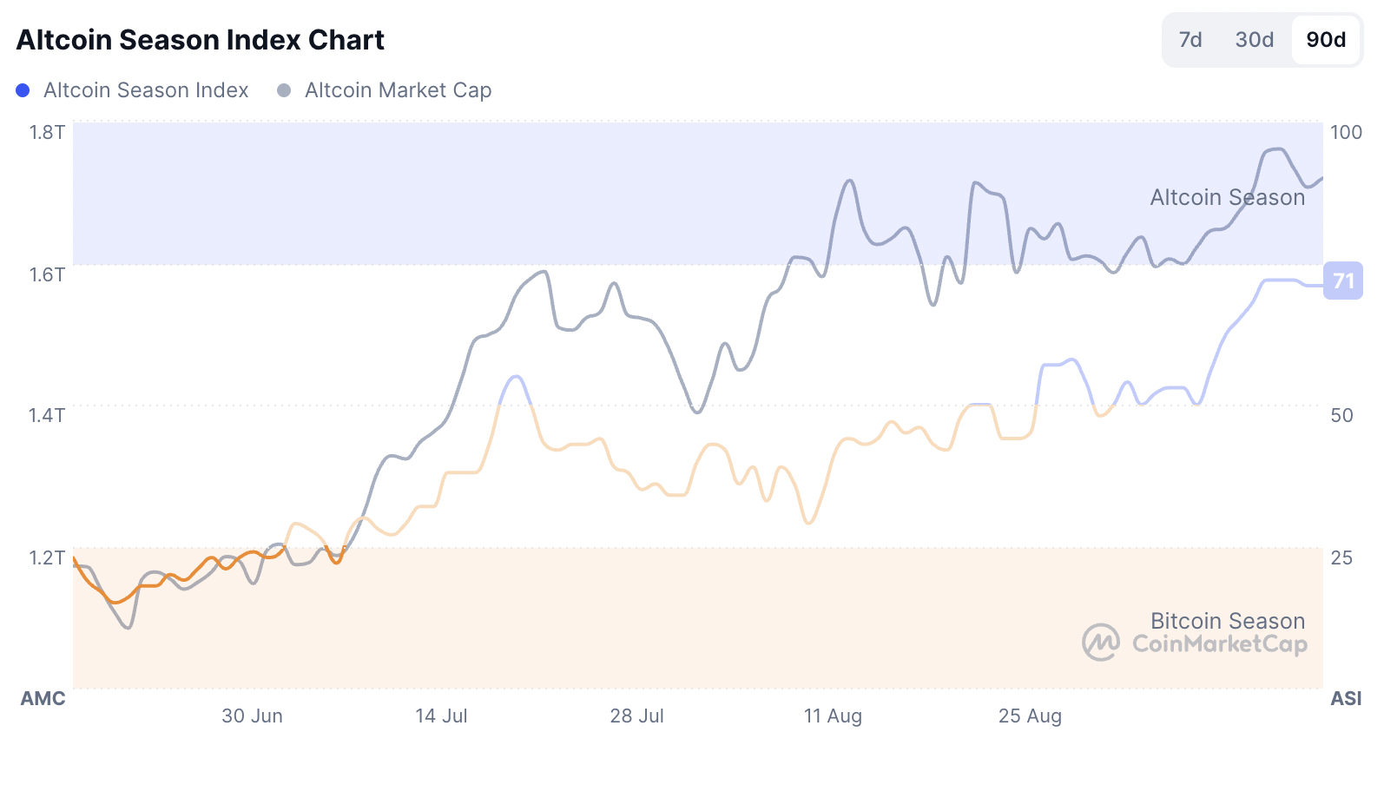Click the 30 Jun date axis label
Image resolution: width=1384 pixels, height=785 pixels.
253,716
